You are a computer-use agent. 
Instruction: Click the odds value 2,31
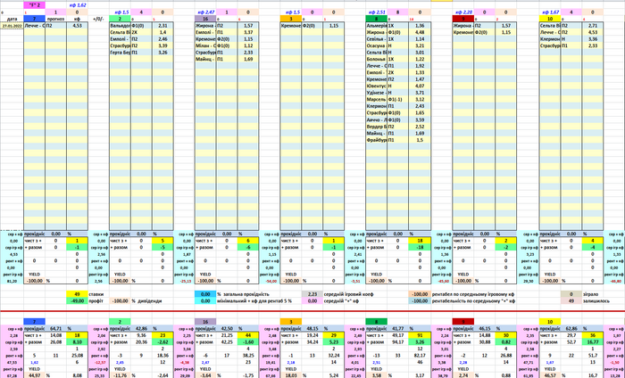(162, 26)
